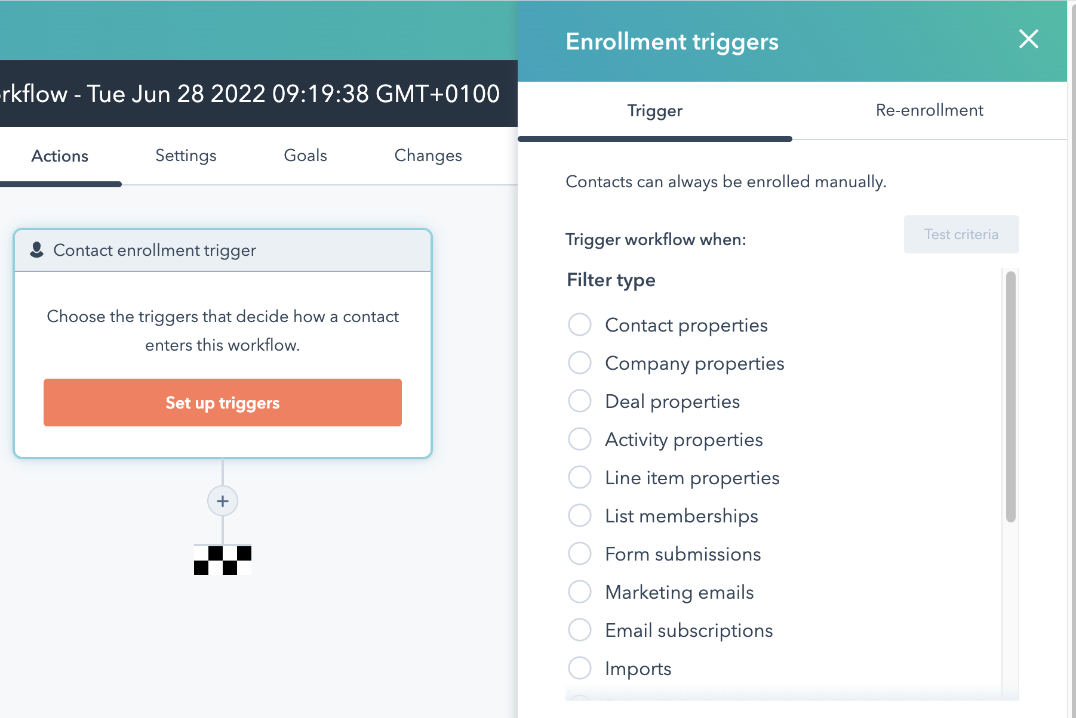Click the checkered workflow end flag
The image size is (1076, 718).
pyautogui.click(x=223, y=560)
